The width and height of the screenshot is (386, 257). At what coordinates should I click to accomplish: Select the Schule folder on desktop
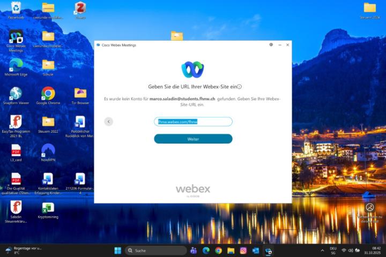pyautogui.click(x=48, y=67)
